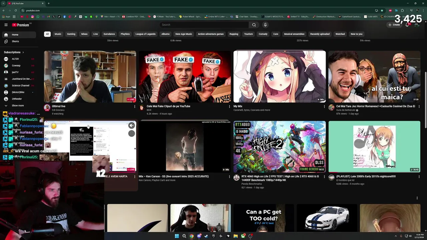Open Ultimul live video thumbnail
This screenshot has height=240, width=427.
[x=90, y=77]
